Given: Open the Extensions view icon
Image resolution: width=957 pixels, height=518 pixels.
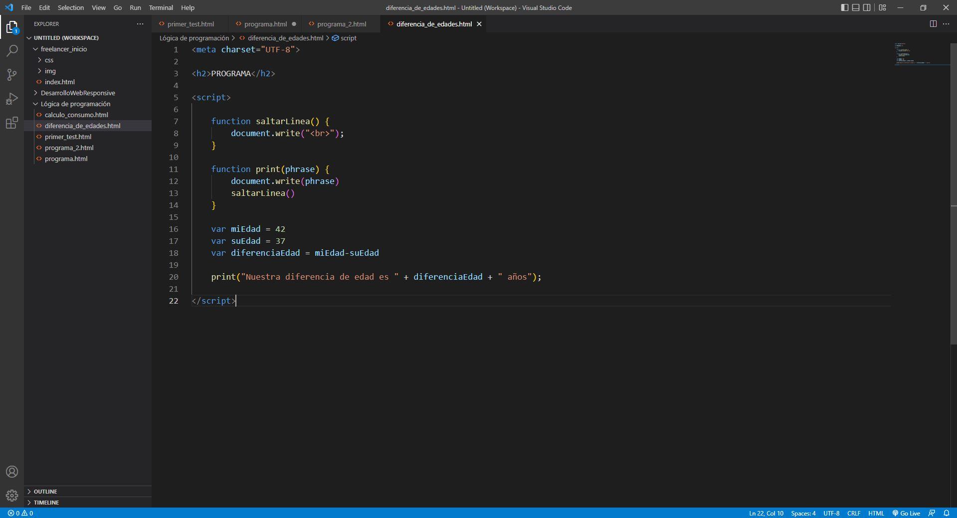Looking at the screenshot, I should [12, 123].
